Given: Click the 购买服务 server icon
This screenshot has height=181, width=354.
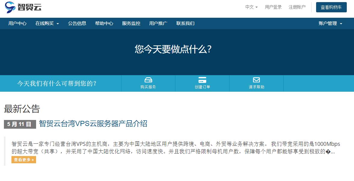Looking at the screenshot, I should [148, 80].
